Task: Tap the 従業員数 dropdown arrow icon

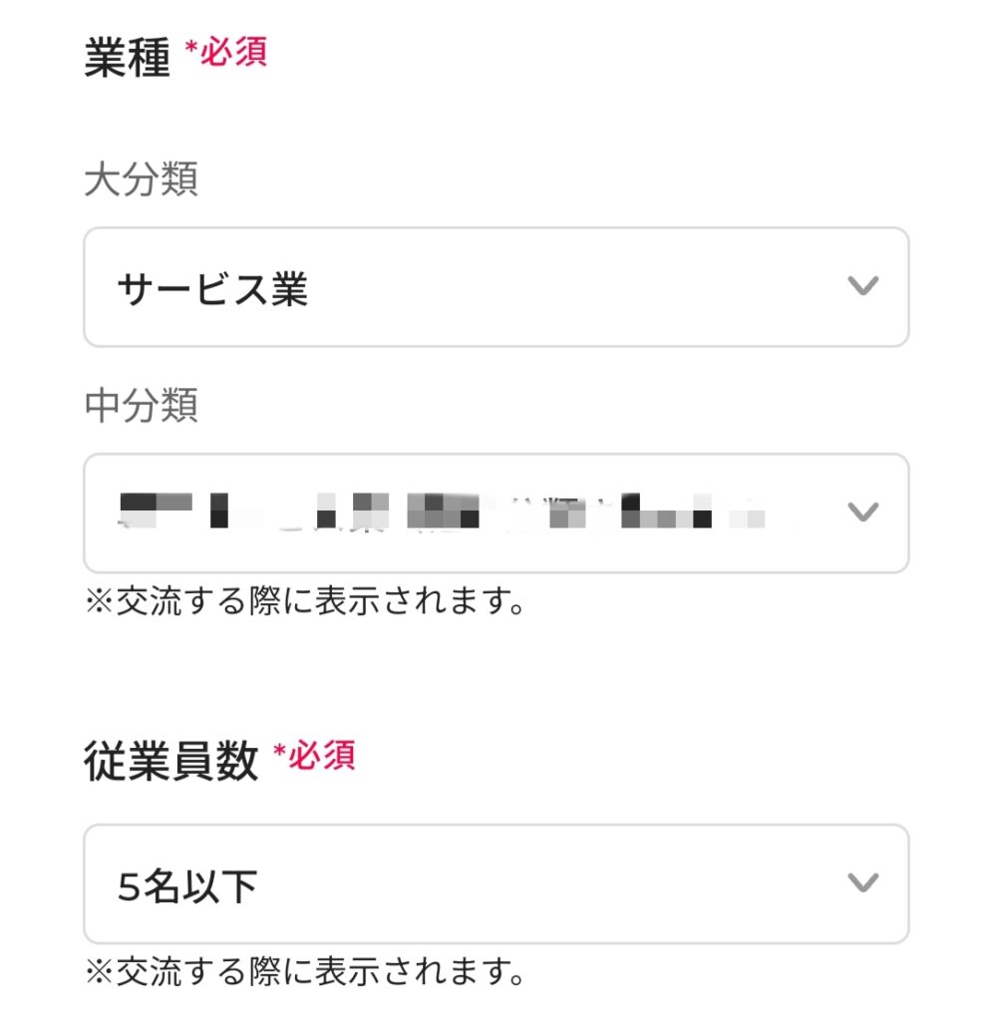Action: point(861,883)
